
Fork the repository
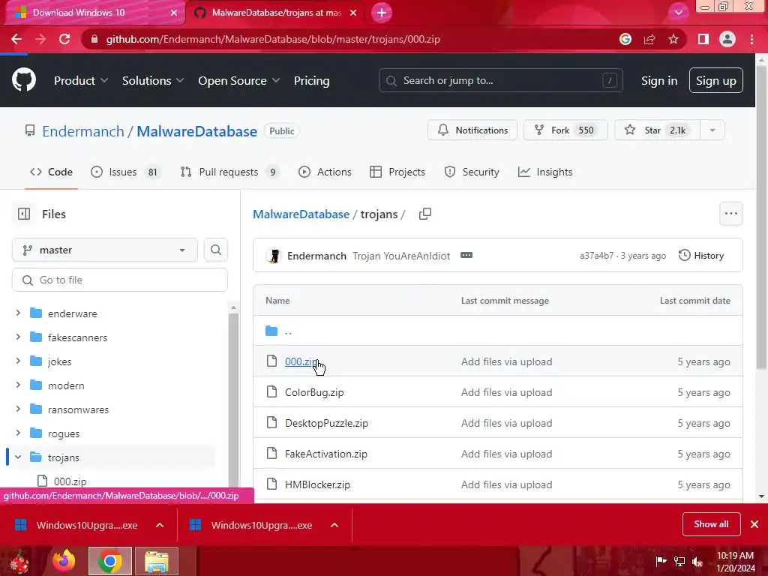pyautogui.click(x=565, y=130)
